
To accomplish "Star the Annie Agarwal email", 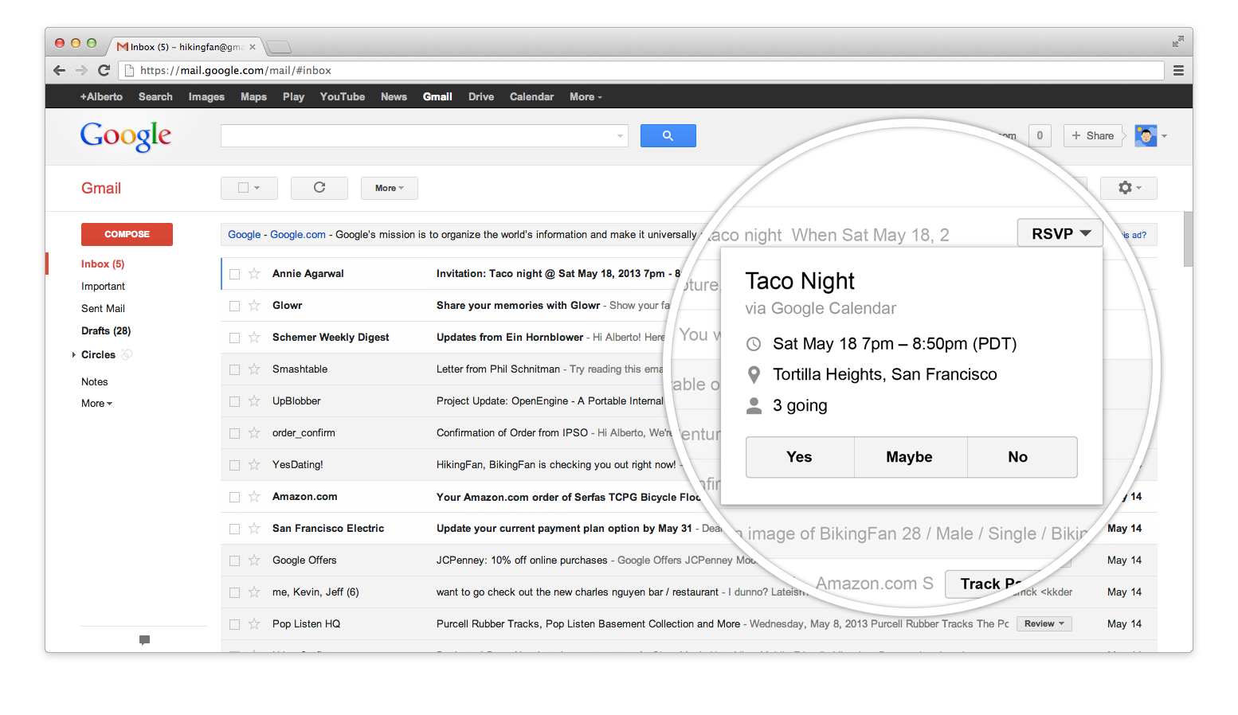I will point(254,274).
